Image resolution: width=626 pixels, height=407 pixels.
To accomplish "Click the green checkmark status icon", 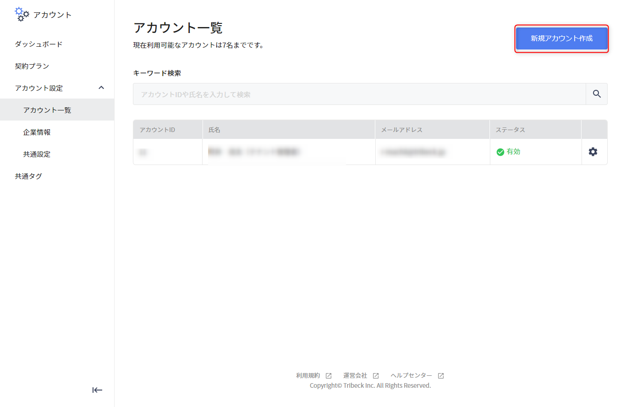I will [x=500, y=152].
